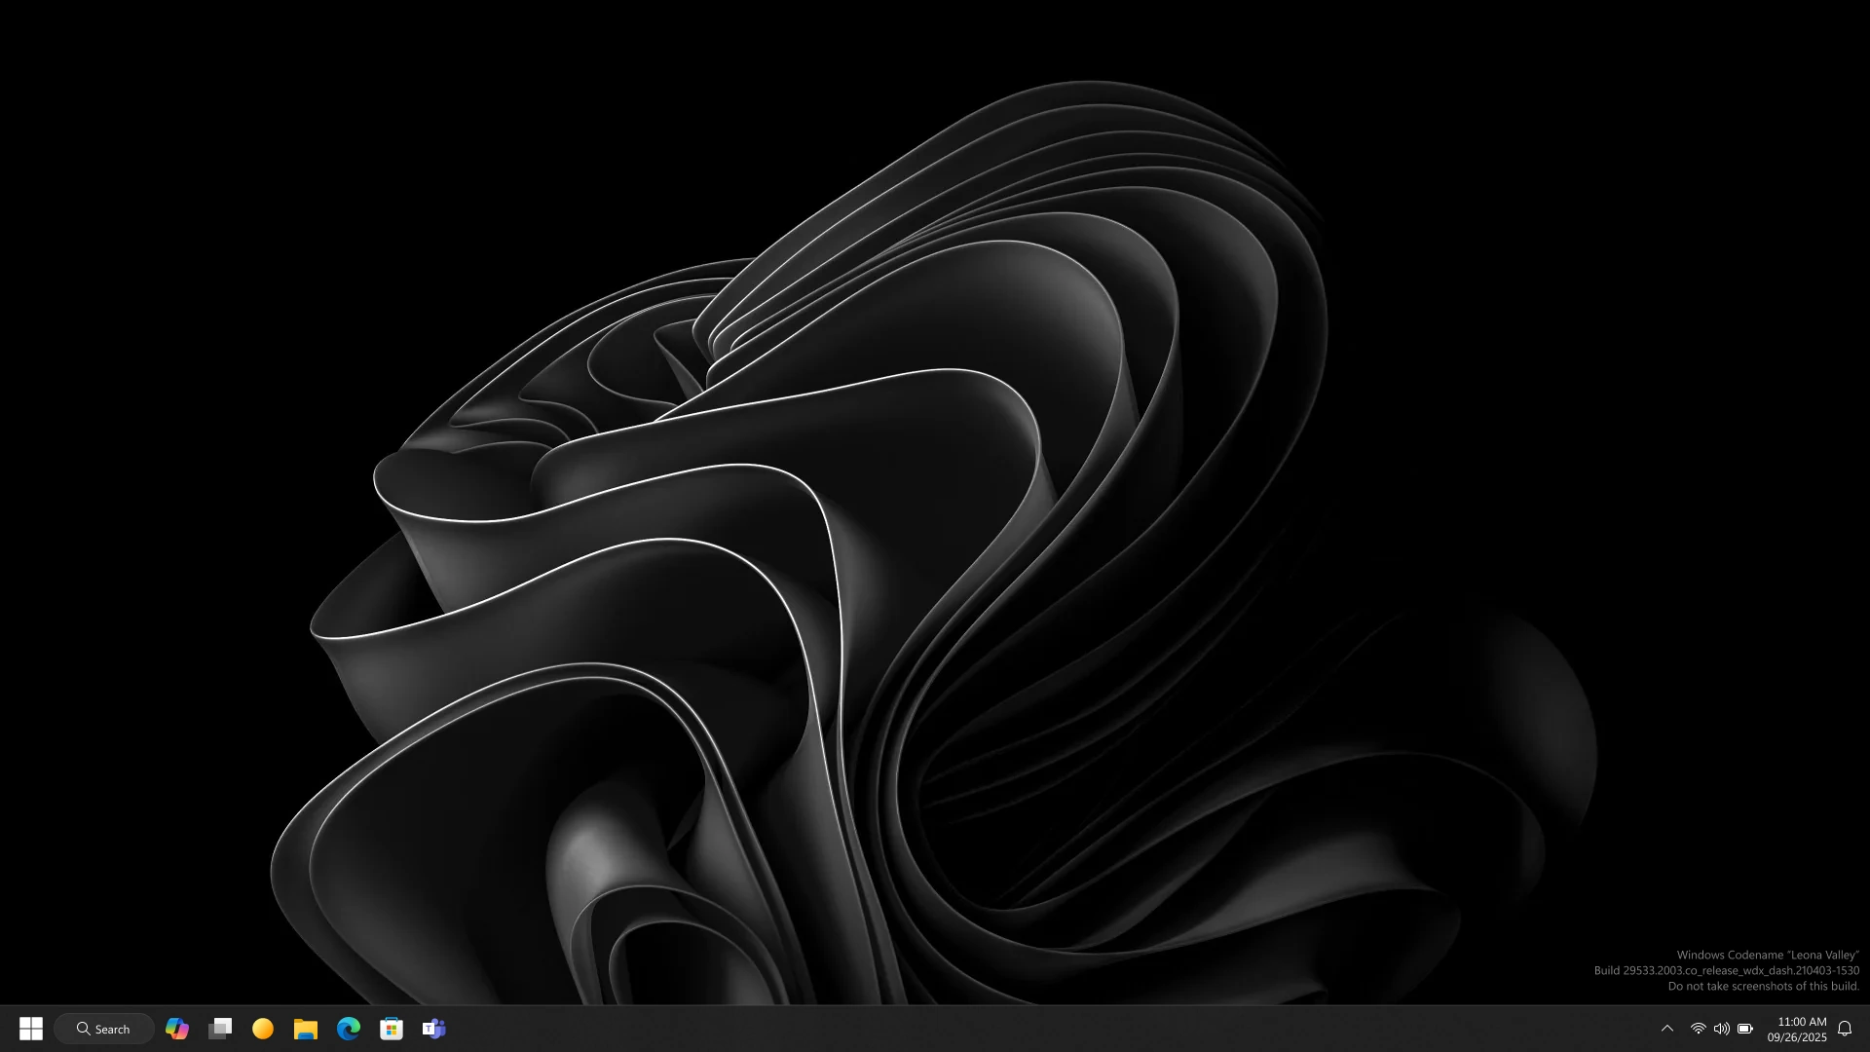Image resolution: width=1870 pixels, height=1052 pixels.
Task: Open Task View on the taskbar
Action: (220, 1029)
